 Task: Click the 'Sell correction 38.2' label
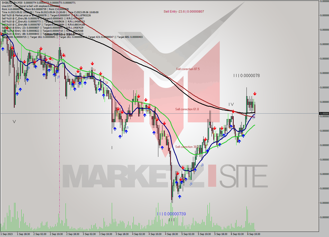pos(187,147)
